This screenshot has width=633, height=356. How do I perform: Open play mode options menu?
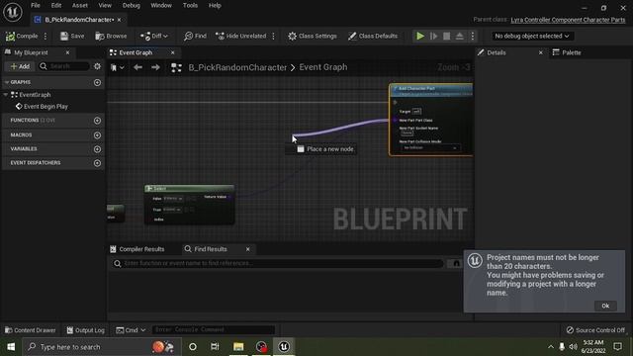tap(473, 36)
